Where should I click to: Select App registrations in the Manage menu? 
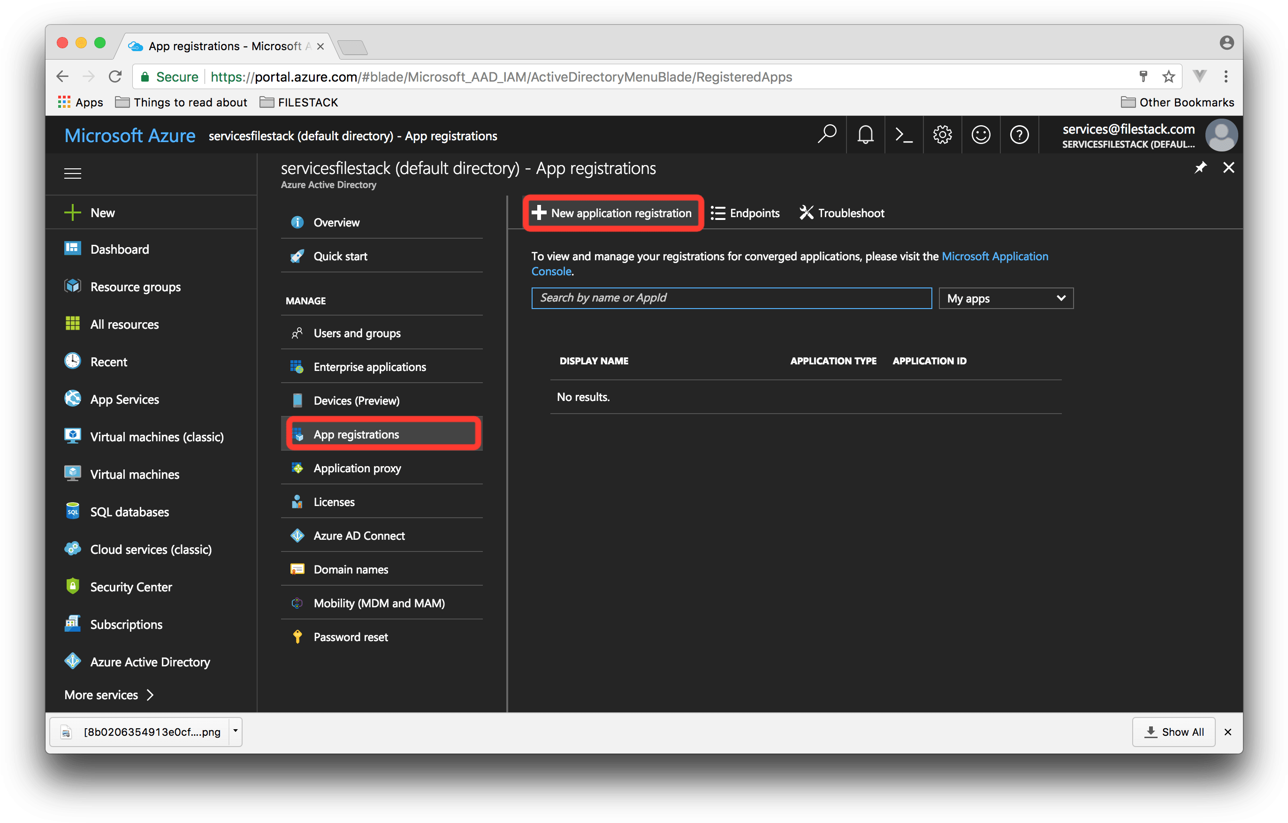(x=382, y=434)
